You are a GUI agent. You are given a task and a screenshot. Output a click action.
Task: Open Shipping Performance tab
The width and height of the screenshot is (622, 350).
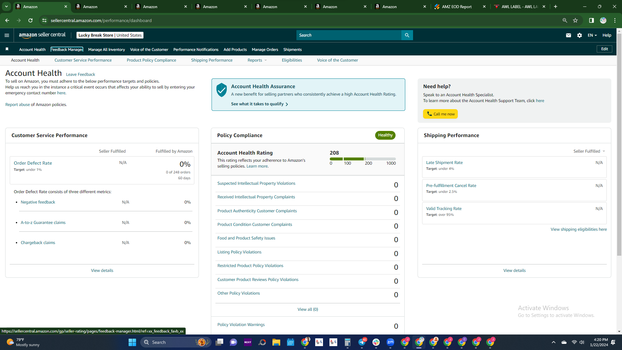pos(212,60)
